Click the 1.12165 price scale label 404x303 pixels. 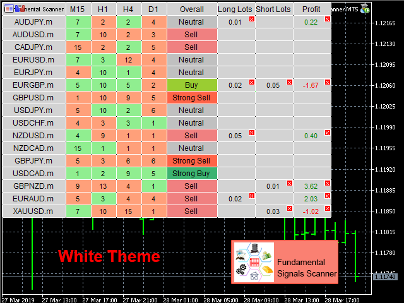(385, 23)
